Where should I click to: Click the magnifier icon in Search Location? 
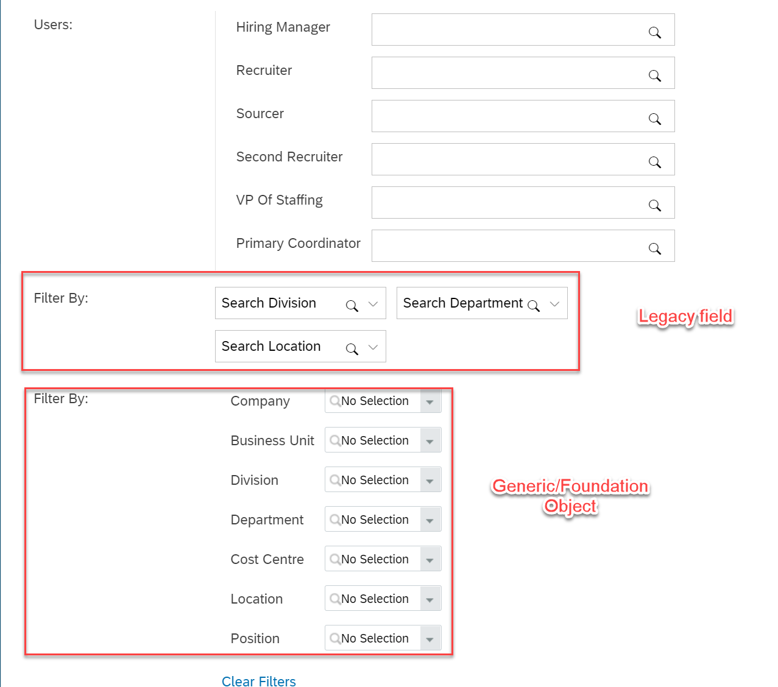click(x=352, y=349)
